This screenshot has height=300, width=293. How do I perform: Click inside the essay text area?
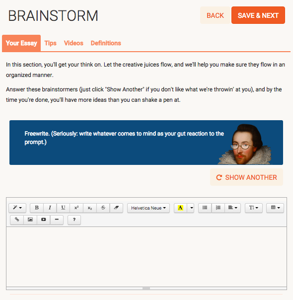click(x=146, y=257)
